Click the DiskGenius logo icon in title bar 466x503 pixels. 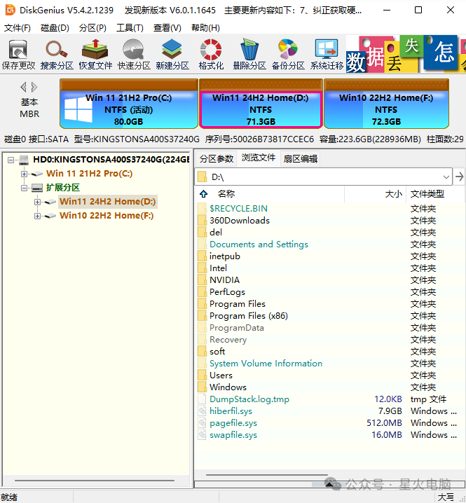[x=11, y=10]
